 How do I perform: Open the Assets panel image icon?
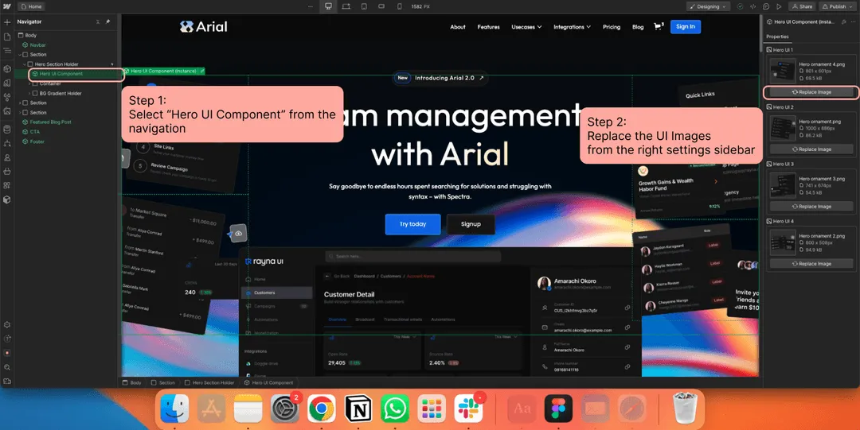(x=6, y=110)
